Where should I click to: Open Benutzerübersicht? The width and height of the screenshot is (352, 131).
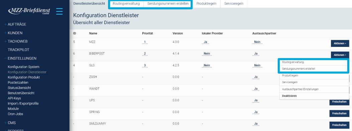tap(21, 93)
